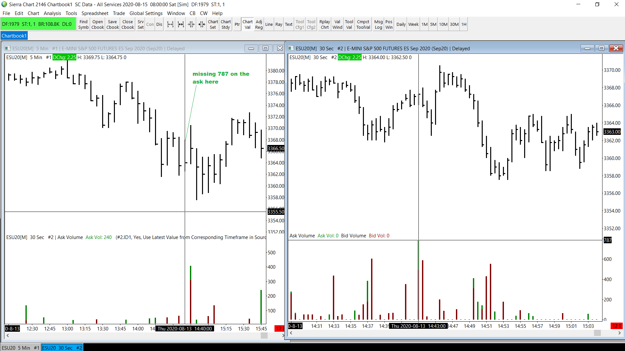Open the Analysis menu
The width and height of the screenshot is (625, 351).
click(52, 13)
